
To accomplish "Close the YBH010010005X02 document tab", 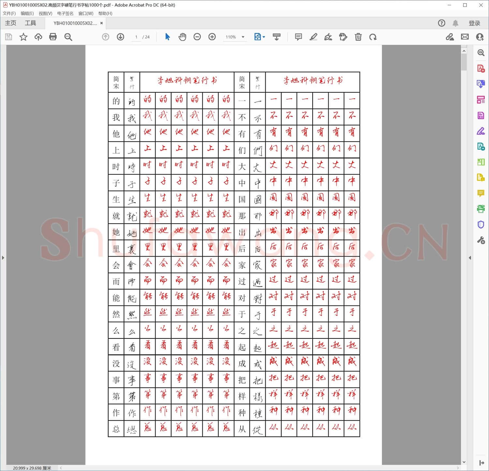I will click(101, 23).
